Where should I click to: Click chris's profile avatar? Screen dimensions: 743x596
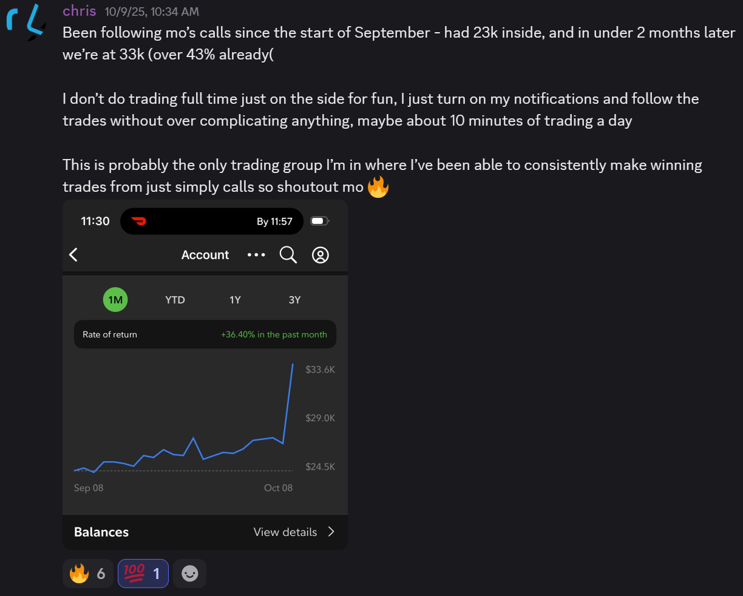(25, 24)
